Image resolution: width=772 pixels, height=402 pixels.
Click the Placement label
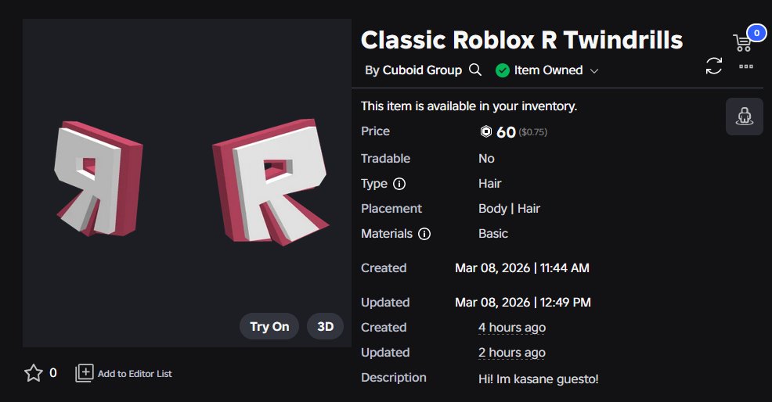(x=391, y=209)
